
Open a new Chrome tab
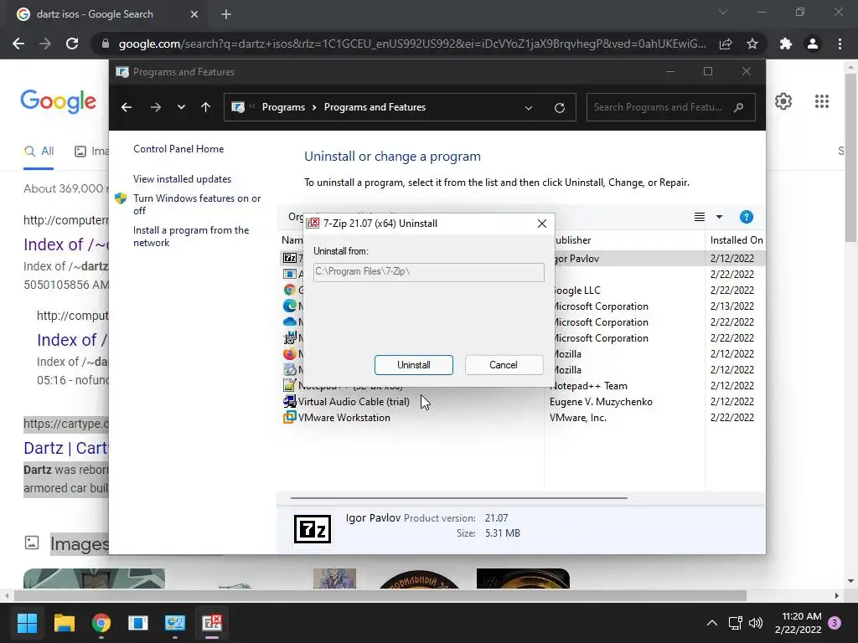coord(226,14)
